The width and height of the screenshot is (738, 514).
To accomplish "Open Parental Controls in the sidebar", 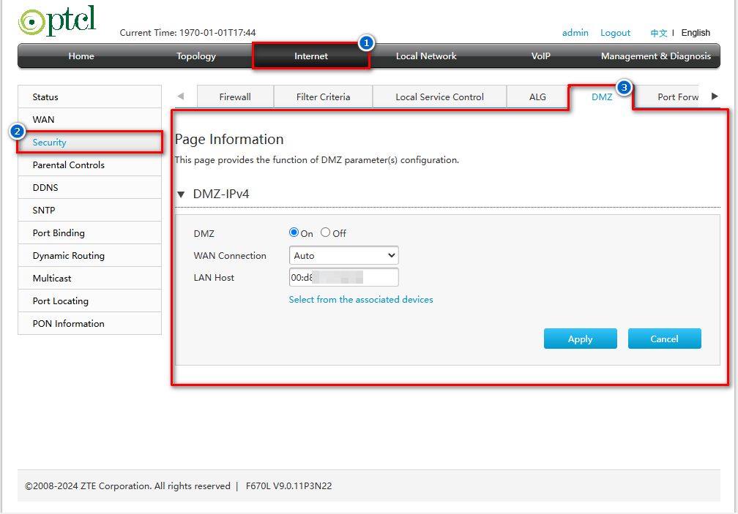I will (x=89, y=165).
